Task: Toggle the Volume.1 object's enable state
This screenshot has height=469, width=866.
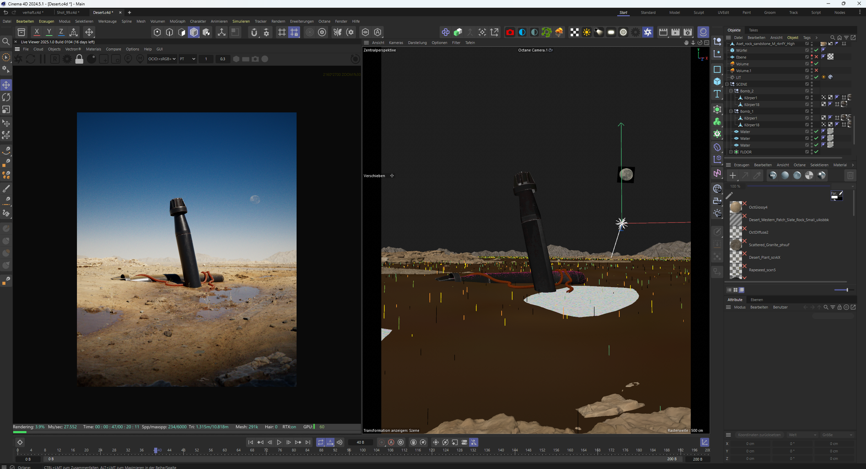Action: [816, 71]
